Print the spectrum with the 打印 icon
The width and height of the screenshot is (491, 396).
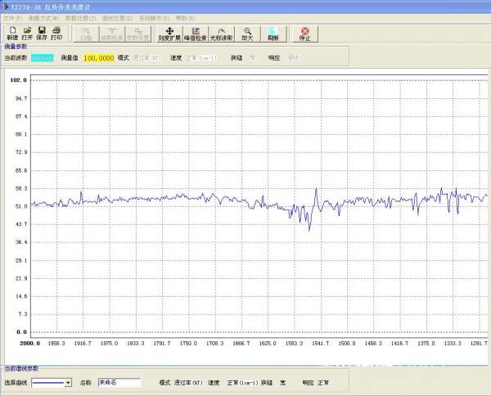point(56,34)
